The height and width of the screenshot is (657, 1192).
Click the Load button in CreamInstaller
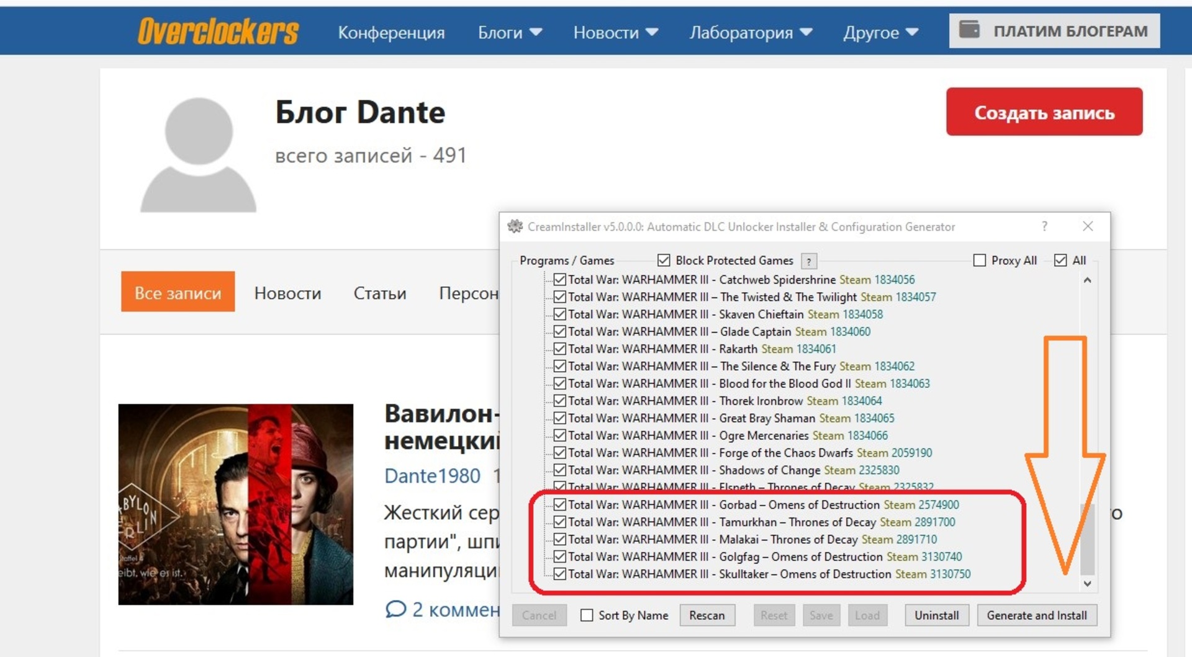(x=867, y=615)
